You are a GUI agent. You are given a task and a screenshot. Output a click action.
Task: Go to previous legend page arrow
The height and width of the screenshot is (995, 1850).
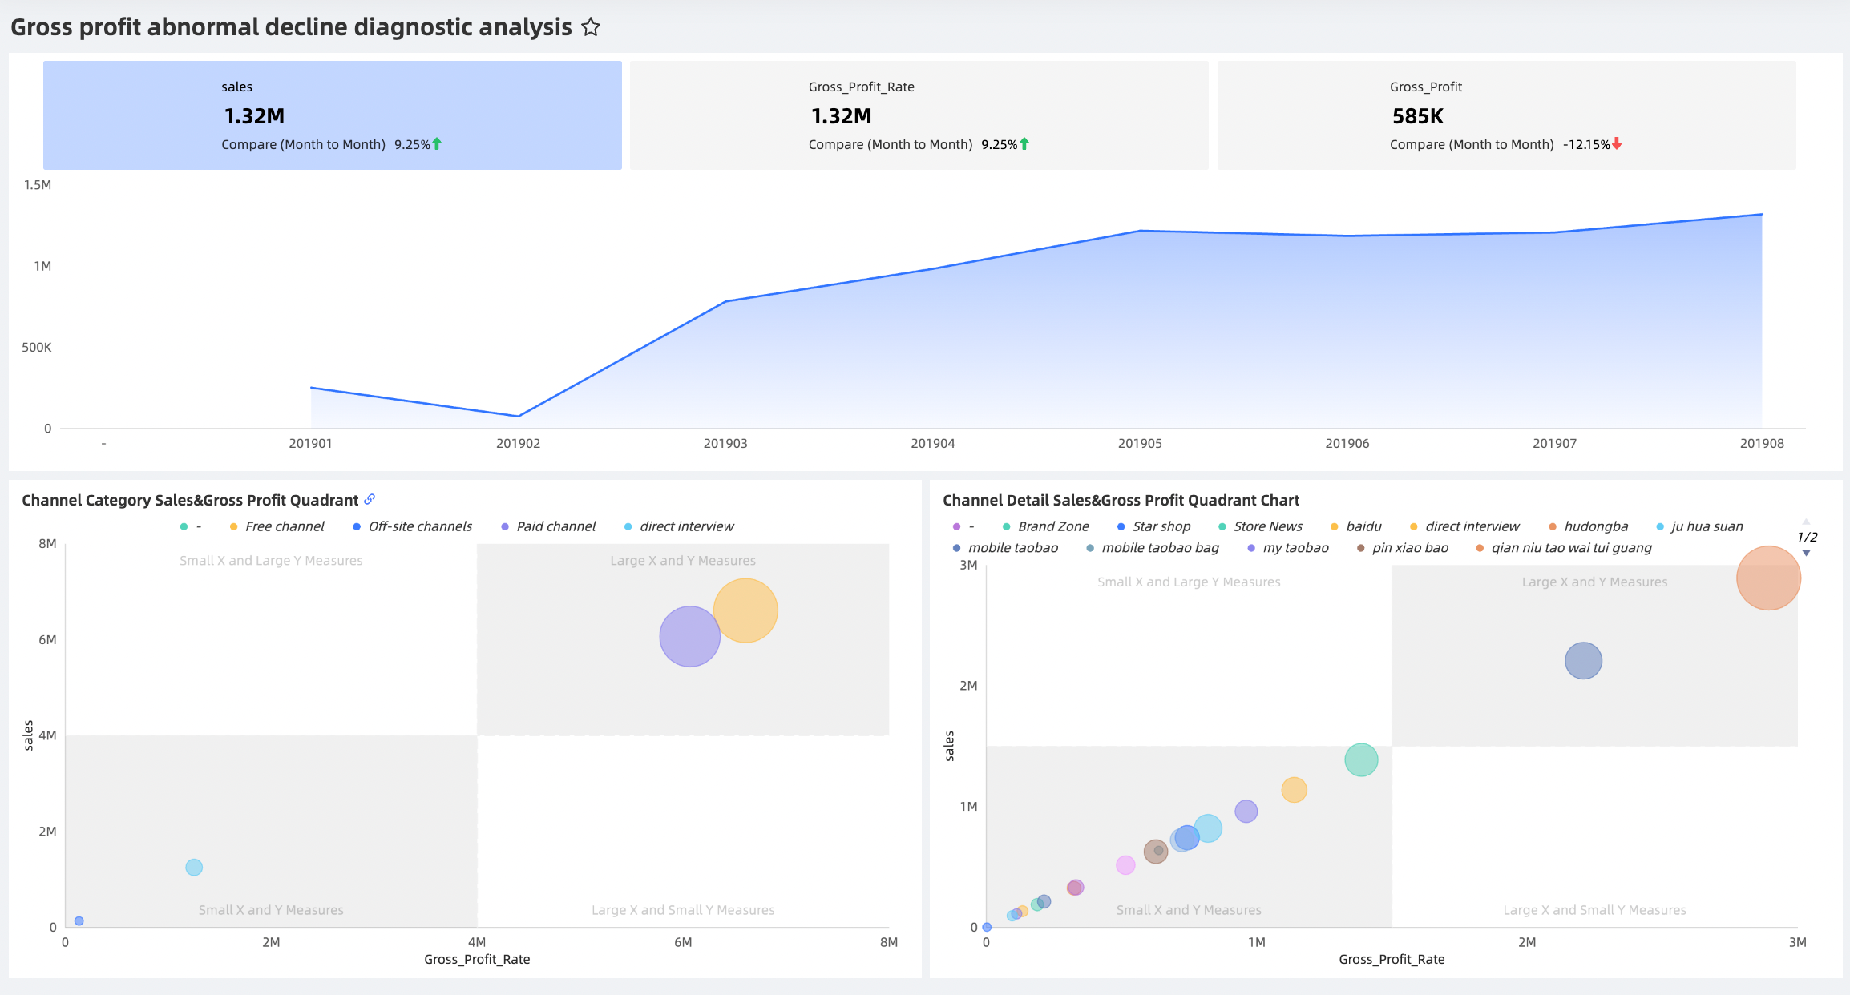pos(1806,522)
